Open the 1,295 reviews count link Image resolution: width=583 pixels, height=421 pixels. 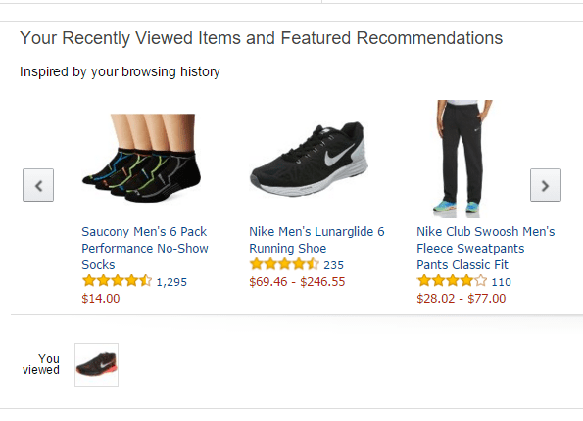point(171,282)
